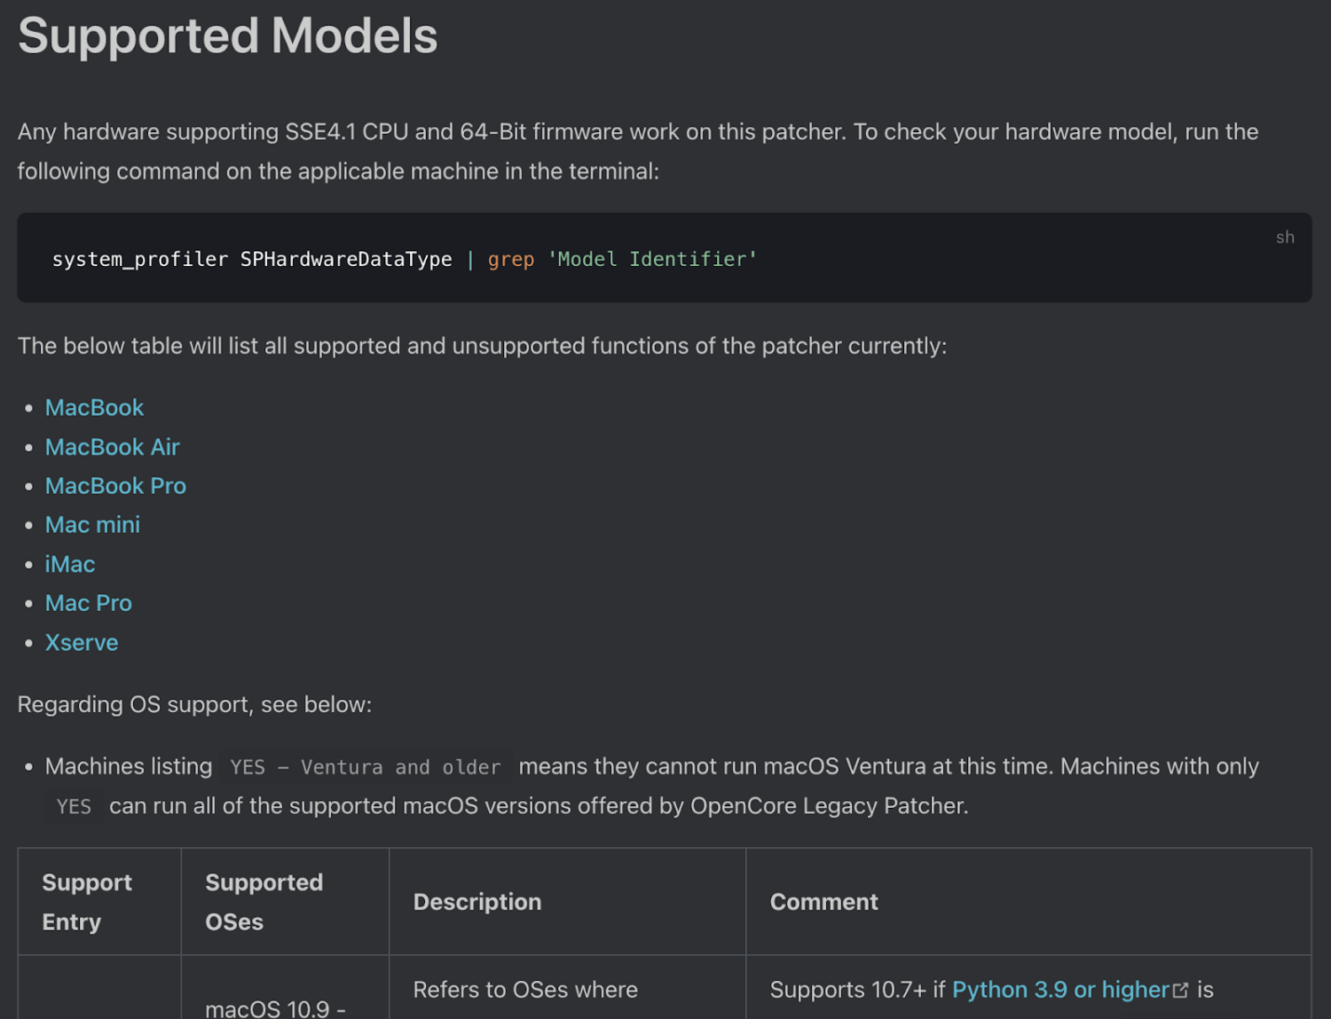The image size is (1331, 1019).
Task: Open the MacBook Pro link
Action: pos(115,486)
